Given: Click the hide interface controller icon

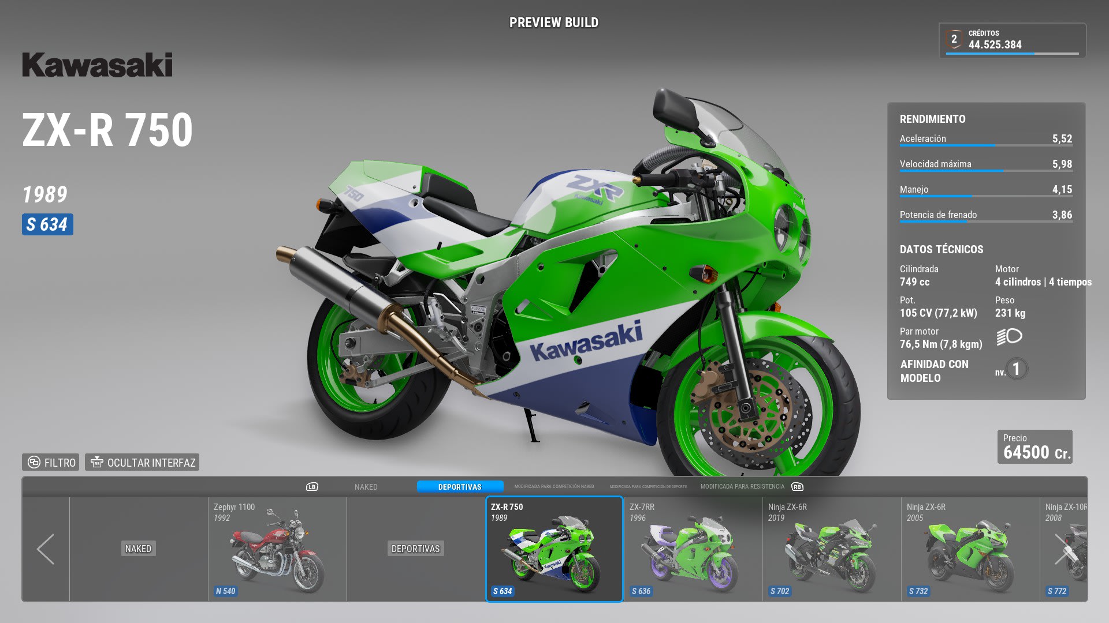Looking at the screenshot, I should (x=97, y=463).
